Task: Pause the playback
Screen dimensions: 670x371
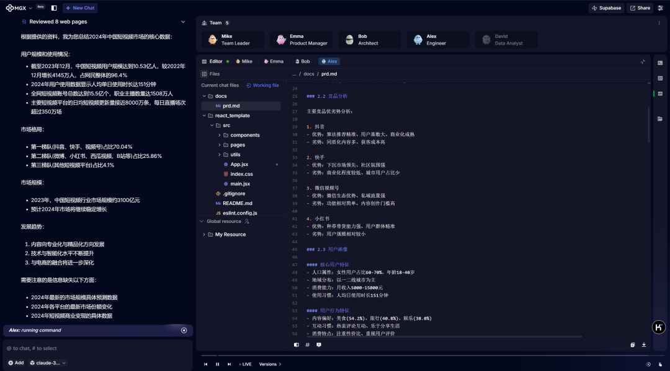Action: pyautogui.click(x=218, y=364)
